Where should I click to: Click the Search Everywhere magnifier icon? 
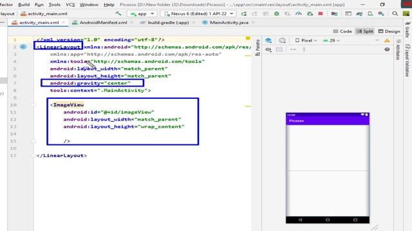tap(395, 13)
